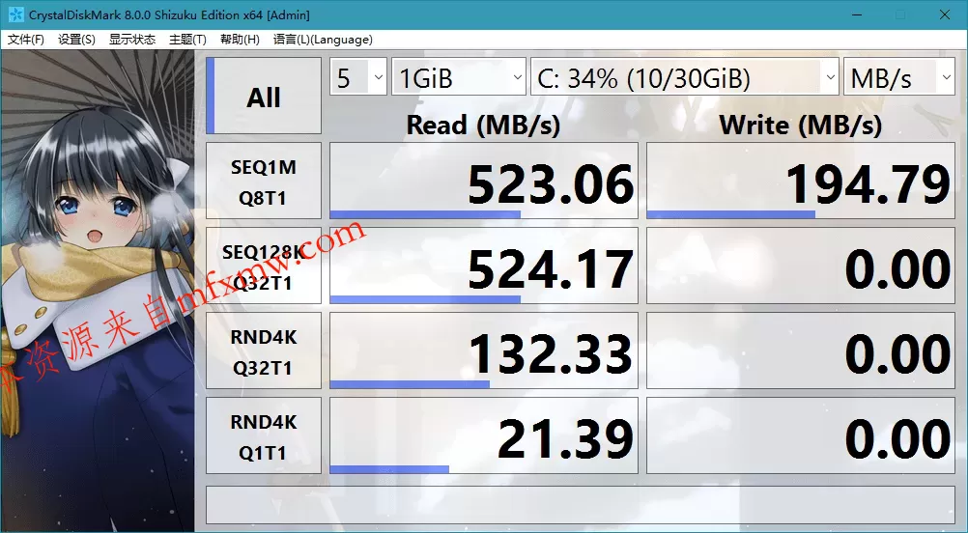Close the CrystalDiskMark window

[x=945, y=14]
